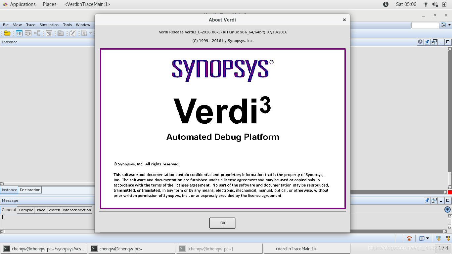Undock the Message panel
This screenshot has height=254, width=452.
[434, 200]
